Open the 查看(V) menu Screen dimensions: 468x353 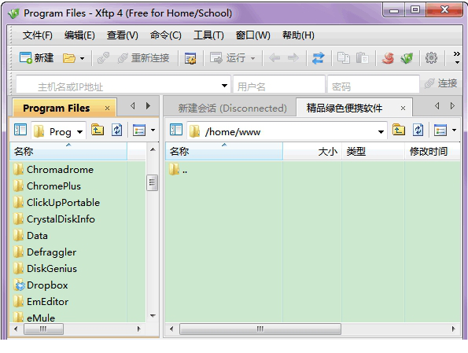123,35
